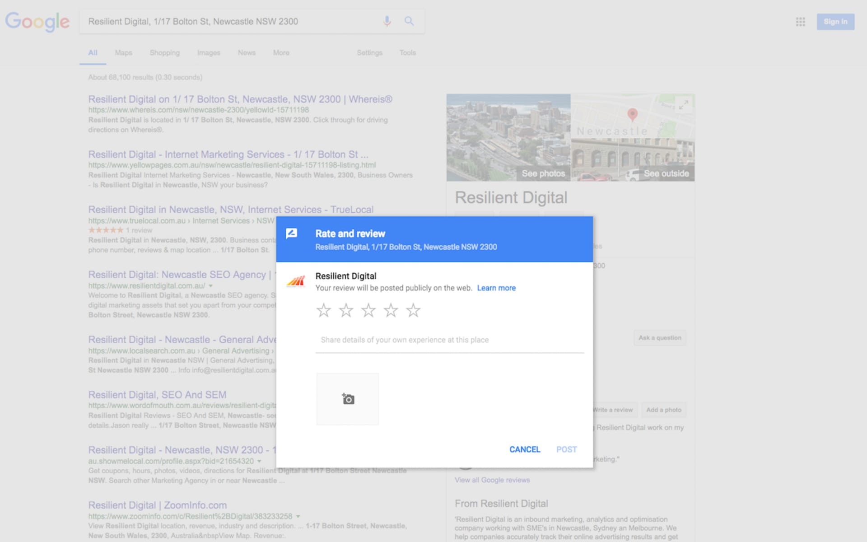The height and width of the screenshot is (542, 867).
Task: Click Add a photo button
Action: coord(663,410)
